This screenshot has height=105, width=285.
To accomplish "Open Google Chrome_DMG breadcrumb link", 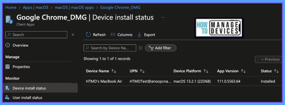I will pos(120,7).
